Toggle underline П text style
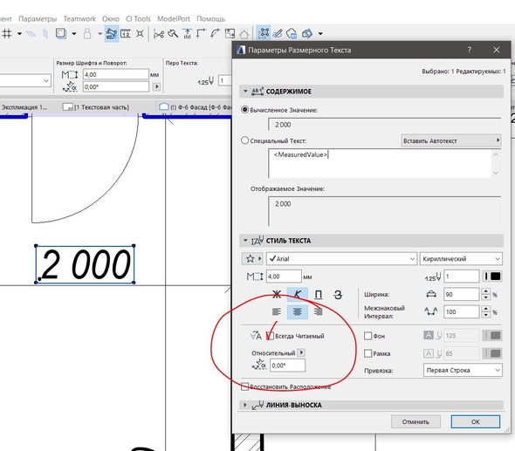This screenshot has width=515, height=451. tap(318, 294)
